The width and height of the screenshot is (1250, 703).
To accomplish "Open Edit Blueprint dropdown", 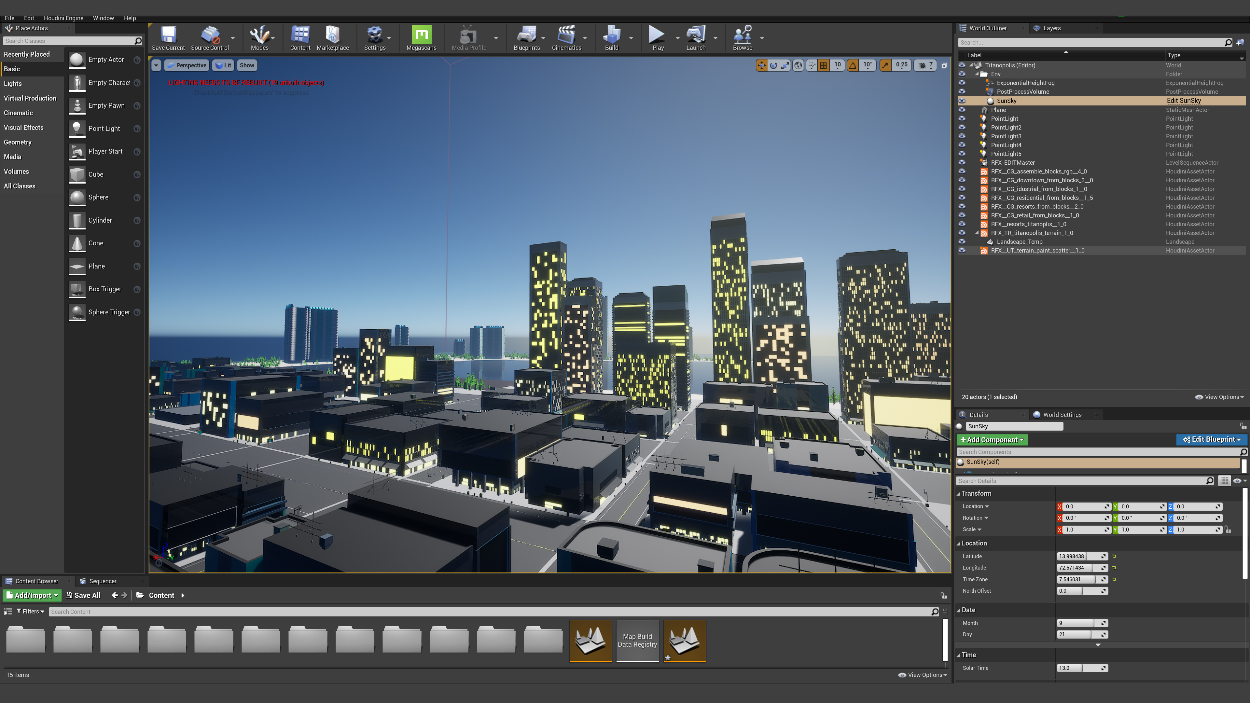I will pyautogui.click(x=1211, y=439).
